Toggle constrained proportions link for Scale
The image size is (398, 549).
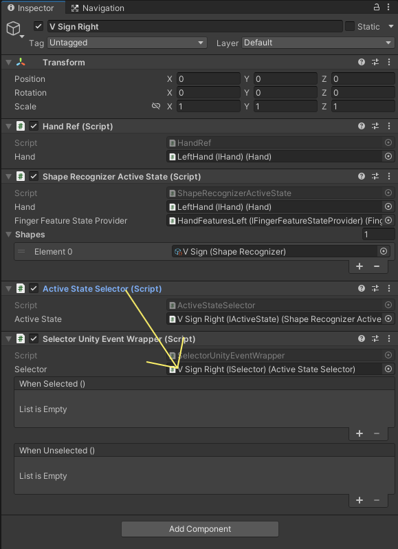click(x=156, y=106)
